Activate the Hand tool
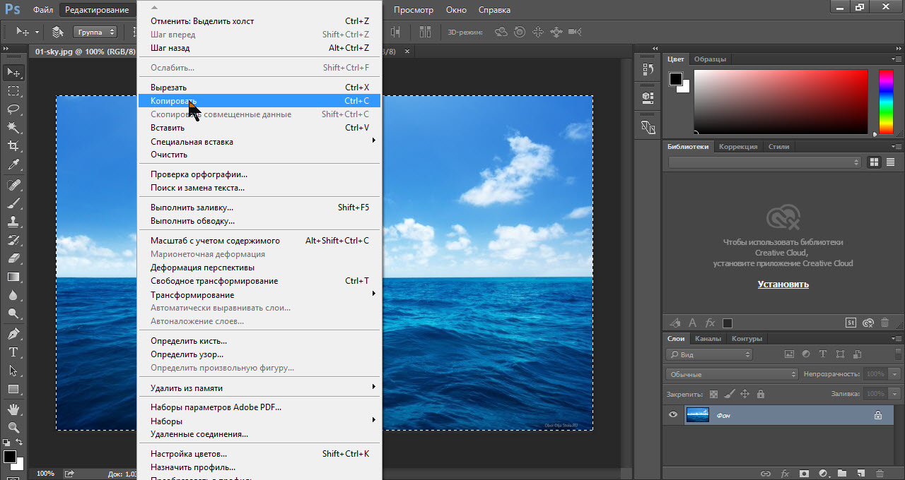 pos(13,409)
